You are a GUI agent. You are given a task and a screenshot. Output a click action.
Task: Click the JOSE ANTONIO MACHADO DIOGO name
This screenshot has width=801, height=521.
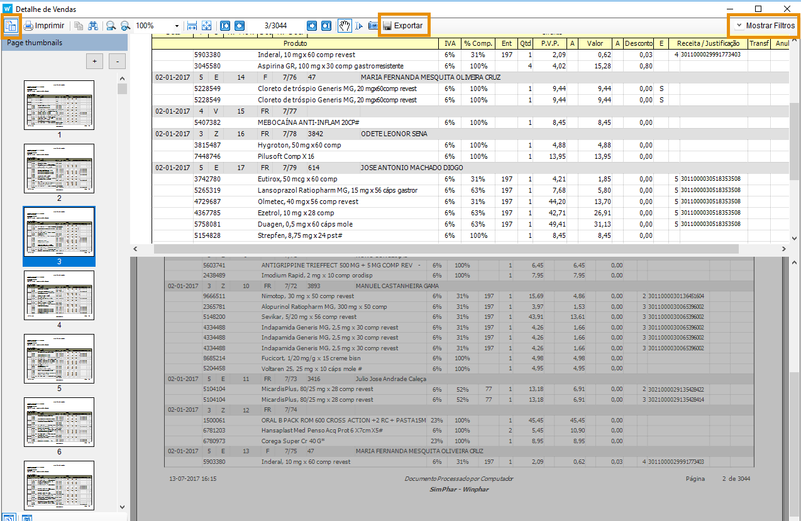pyautogui.click(x=411, y=168)
